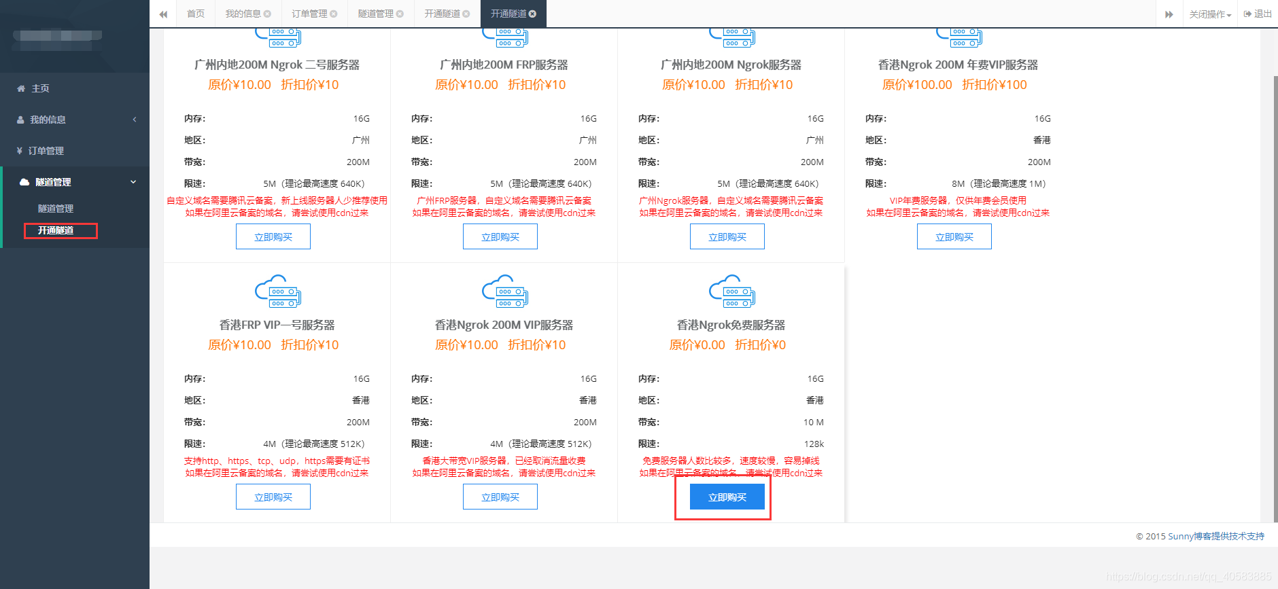Click the yen icon beside 订单管理
The image size is (1278, 589).
pos(20,151)
